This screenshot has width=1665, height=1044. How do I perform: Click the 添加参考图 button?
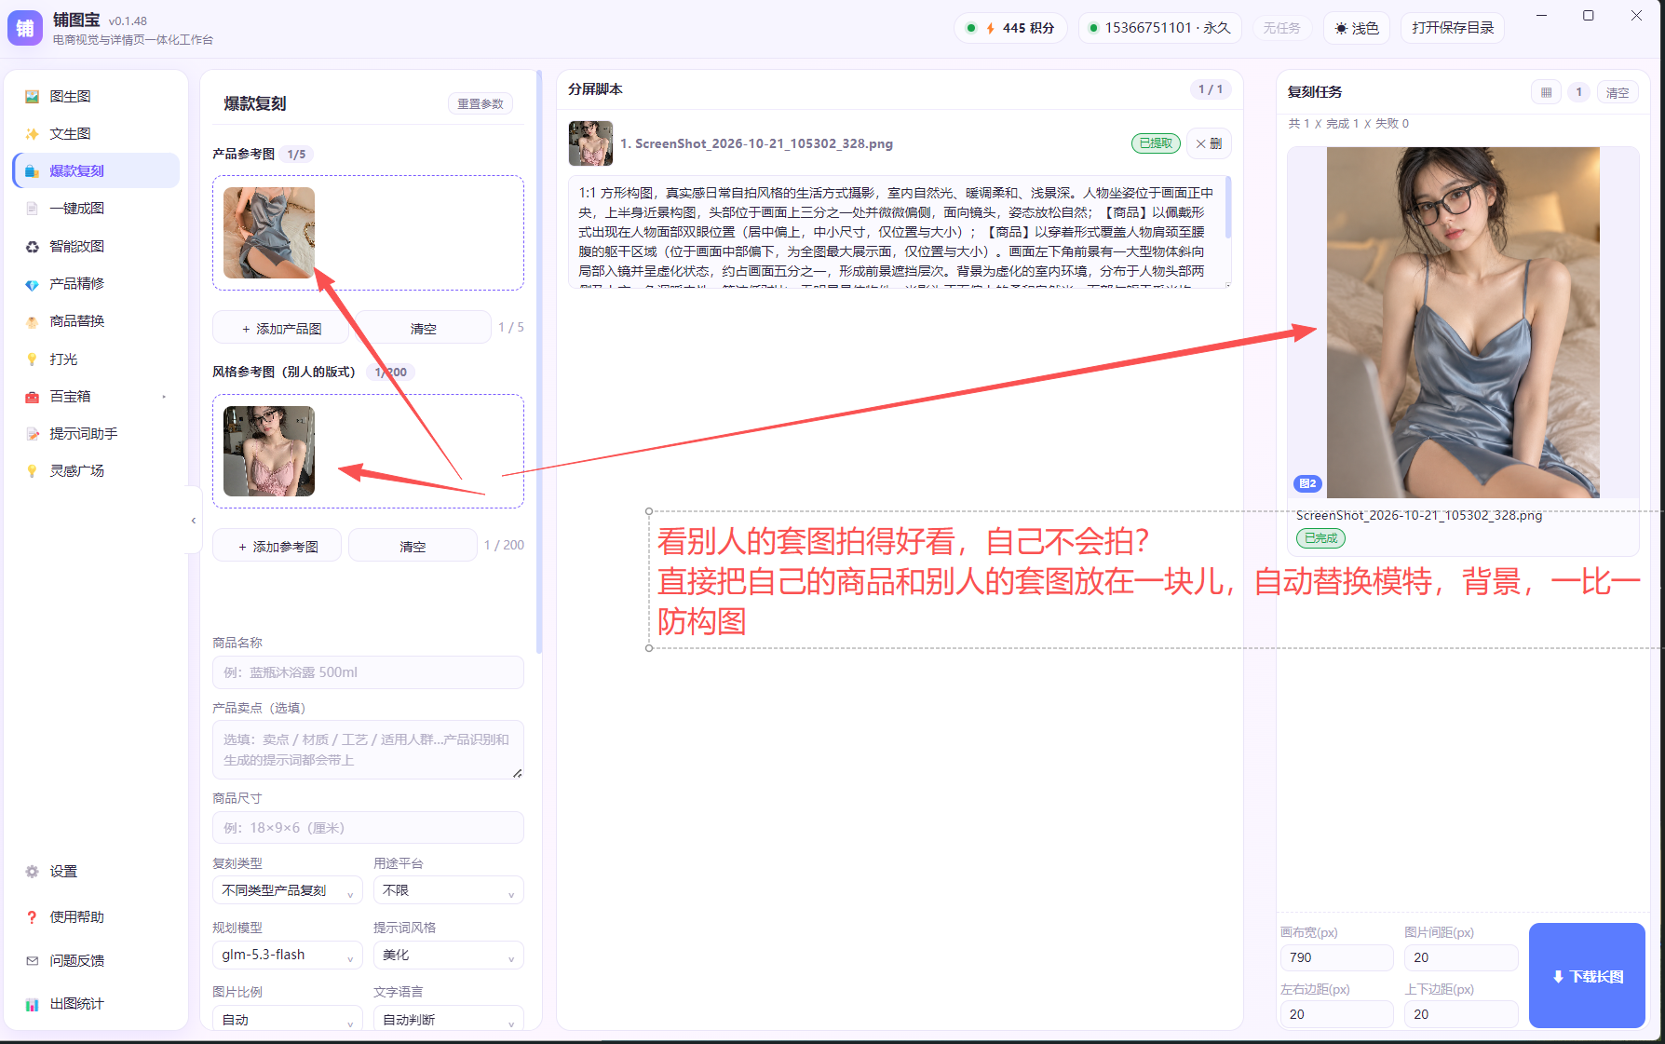(x=277, y=546)
